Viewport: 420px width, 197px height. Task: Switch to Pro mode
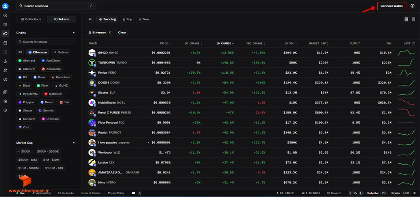[x=384, y=193]
